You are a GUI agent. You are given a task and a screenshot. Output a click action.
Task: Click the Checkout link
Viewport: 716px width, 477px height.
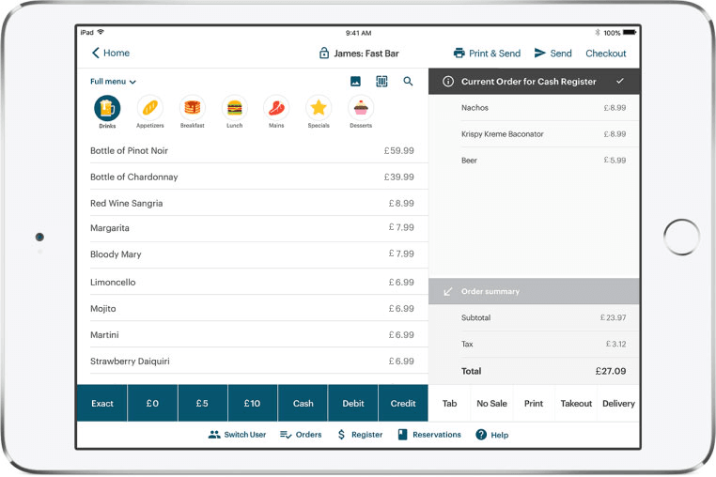point(605,54)
